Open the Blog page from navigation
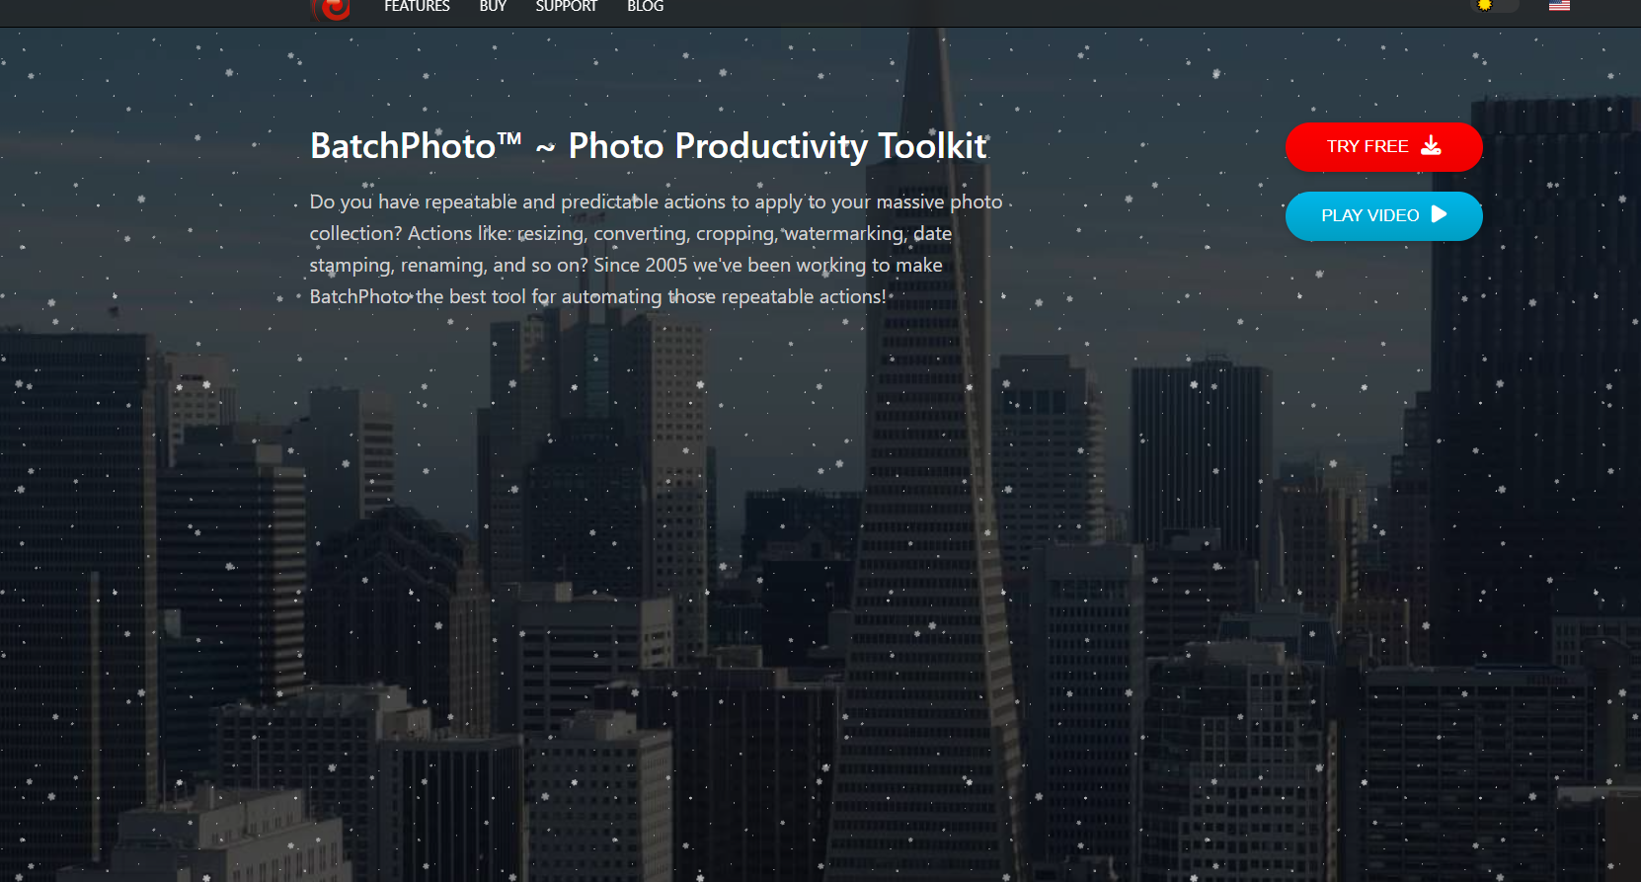 coord(645,6)
